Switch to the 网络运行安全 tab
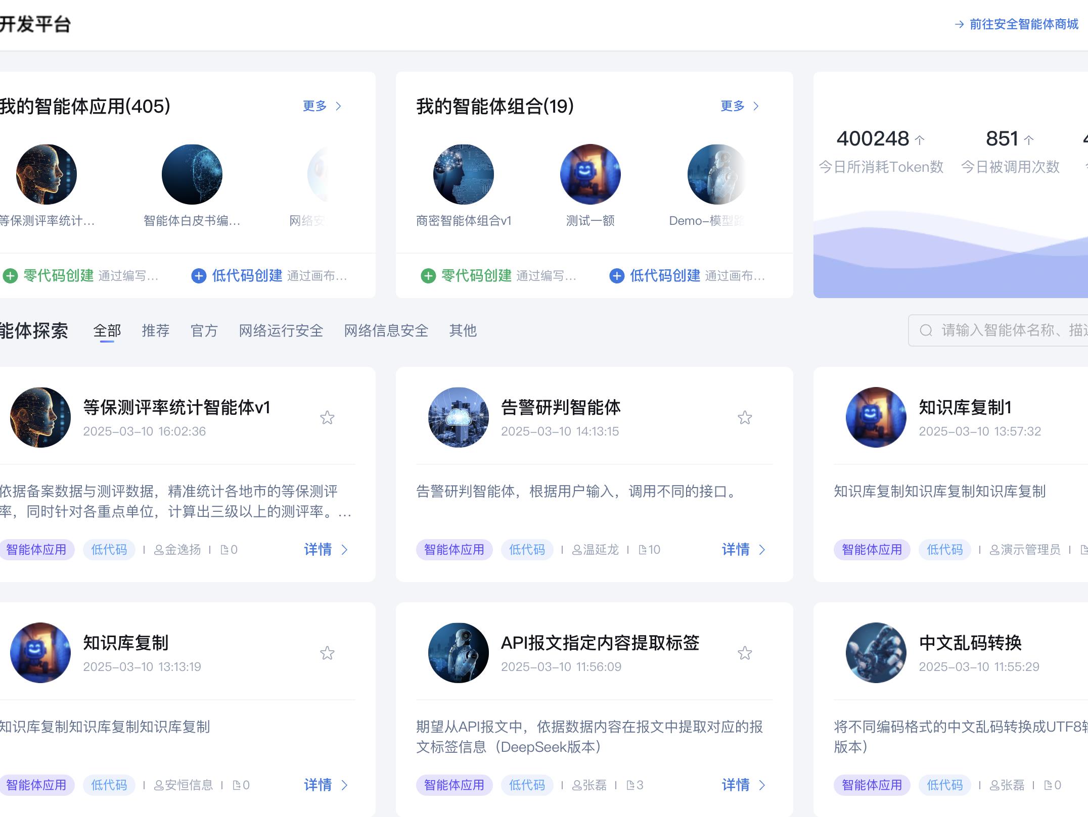This screenshot has width=1088, height=817. (281, 331)
